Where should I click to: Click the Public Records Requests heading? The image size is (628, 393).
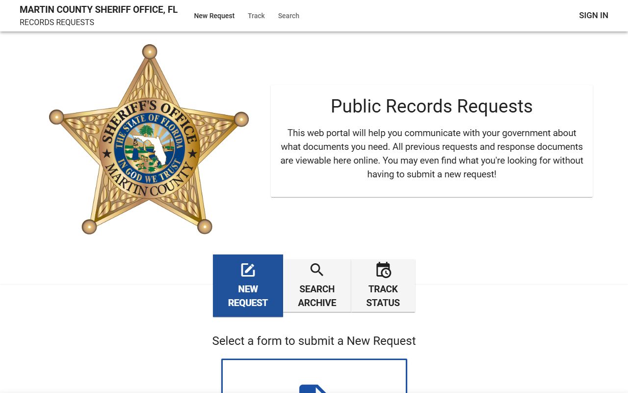[432, 106]
